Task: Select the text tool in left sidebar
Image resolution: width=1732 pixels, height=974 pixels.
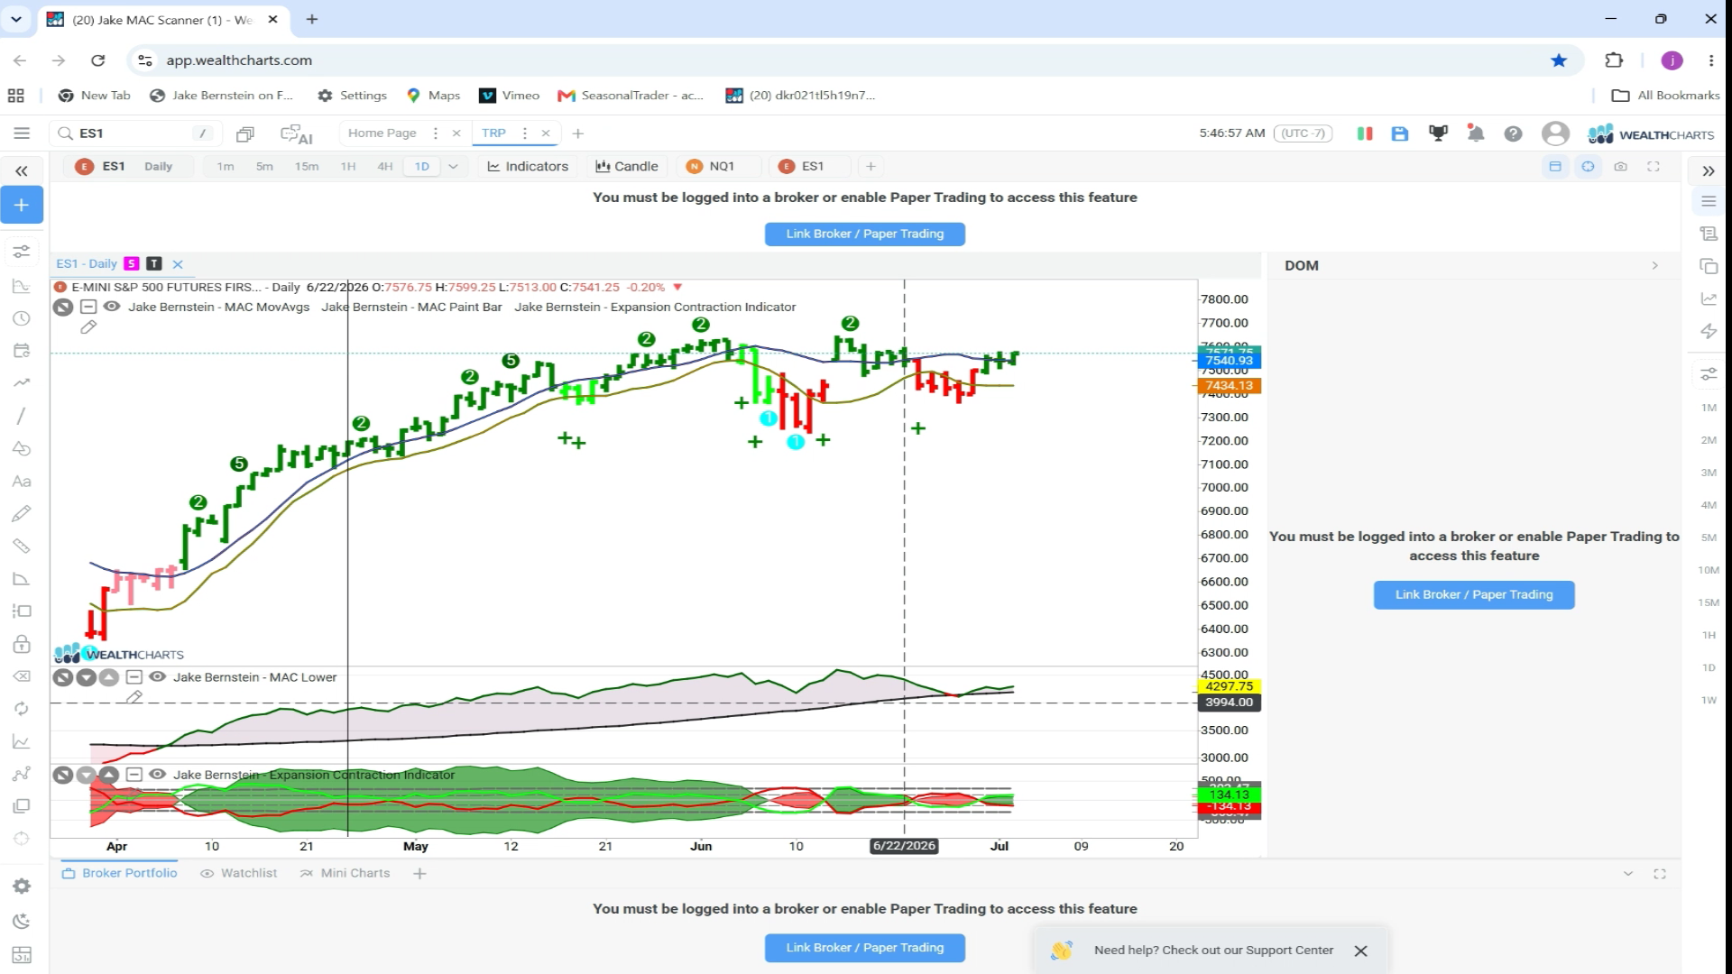Action: click(x=22, y=482)
